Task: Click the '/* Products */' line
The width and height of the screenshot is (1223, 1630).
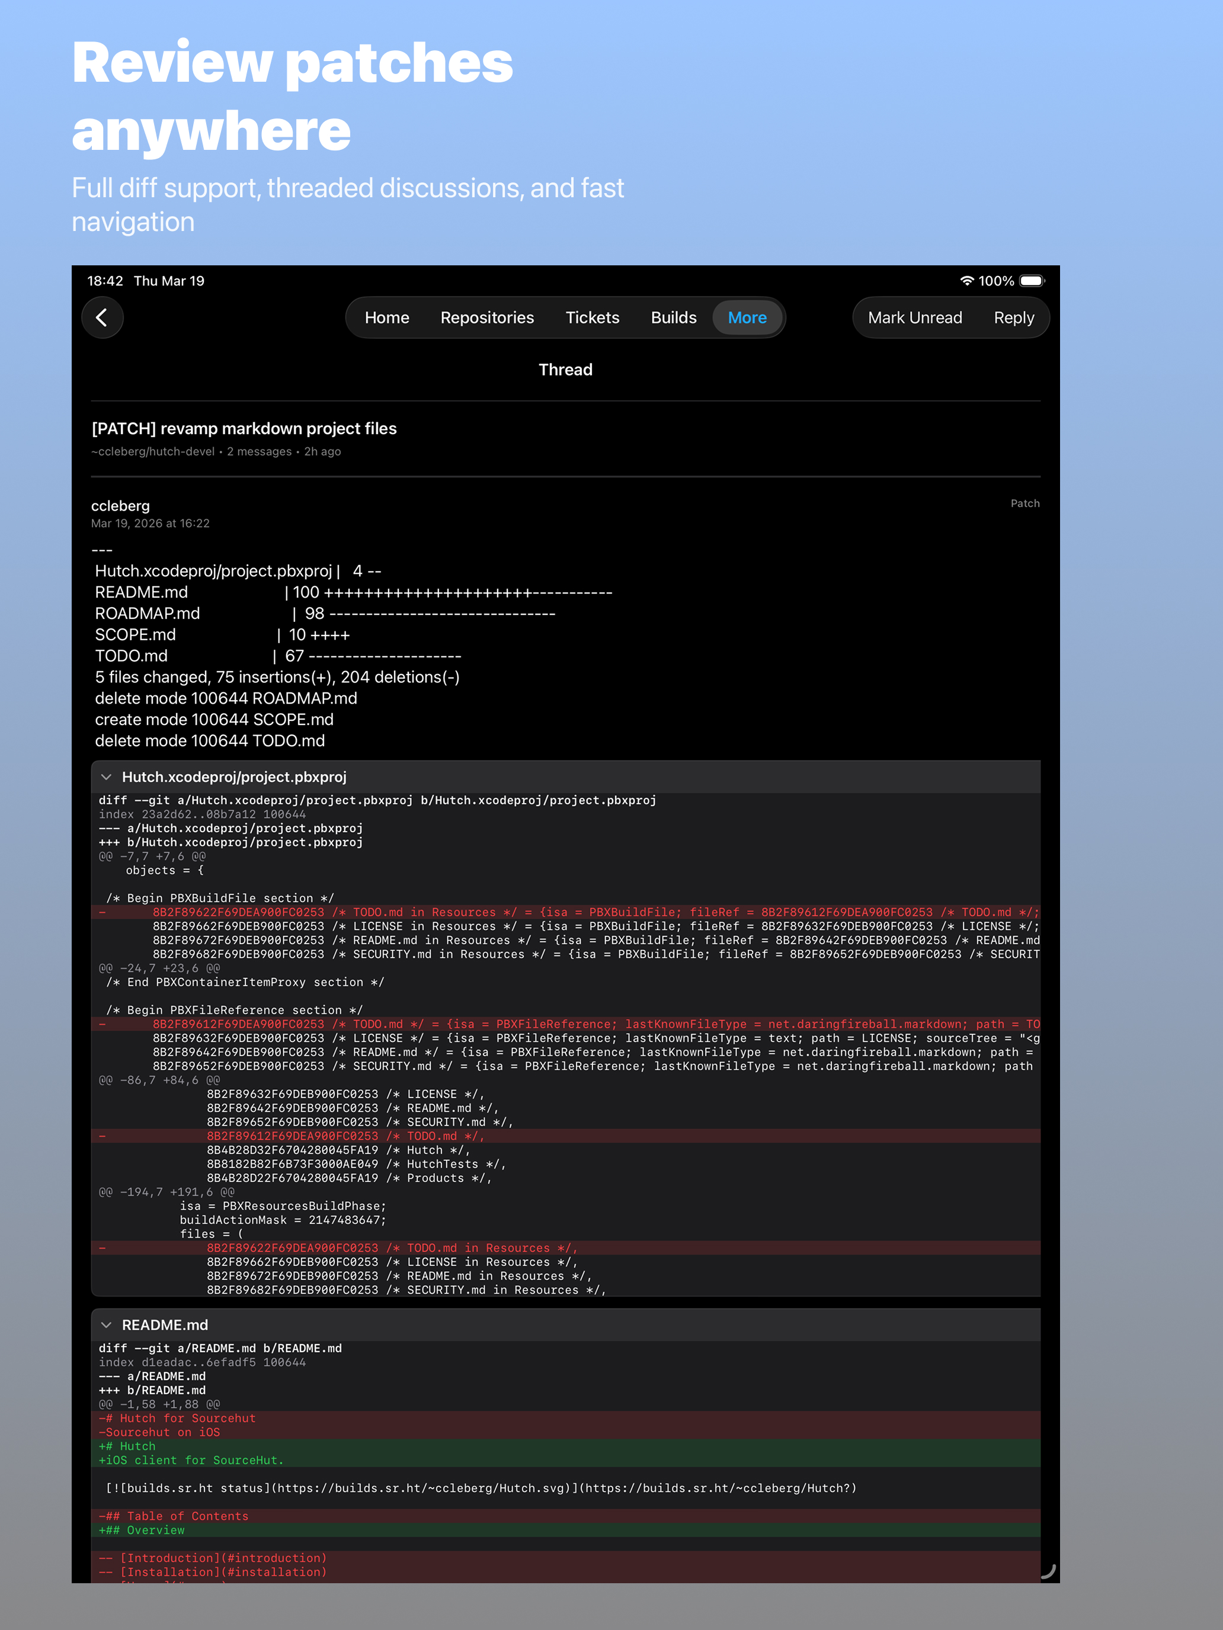Action: click(x=348, y=1178)
